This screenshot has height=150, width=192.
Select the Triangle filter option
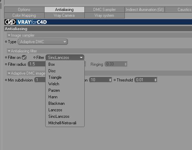(65, 77)
